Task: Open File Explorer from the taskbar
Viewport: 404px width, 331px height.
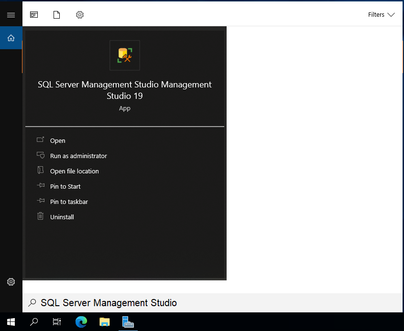Action: (105, 322)
